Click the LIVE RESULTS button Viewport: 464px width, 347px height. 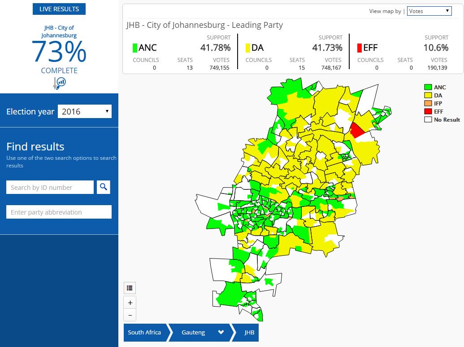(x=59, y=9)
